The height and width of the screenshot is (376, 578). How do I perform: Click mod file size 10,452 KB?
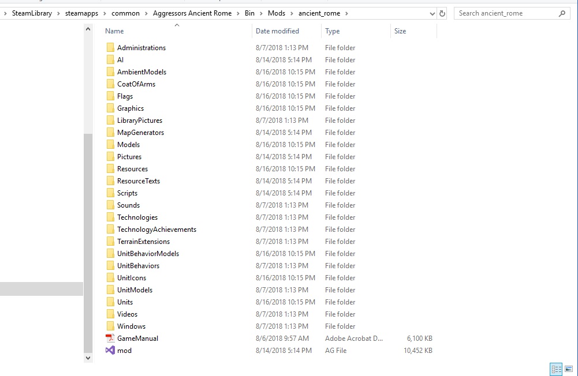[x=417, y=351]
